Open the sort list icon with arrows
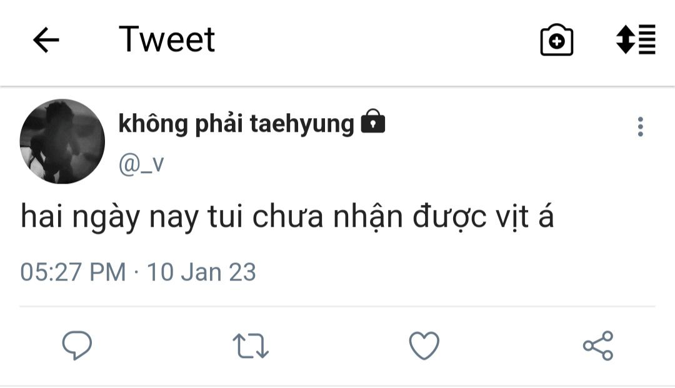The width and height of the screenshot is (675, 388). pyautogui.click(x=636, y=39)
